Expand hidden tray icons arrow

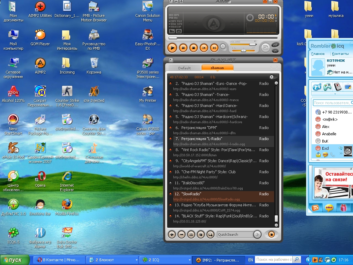[x=308, y=260]
